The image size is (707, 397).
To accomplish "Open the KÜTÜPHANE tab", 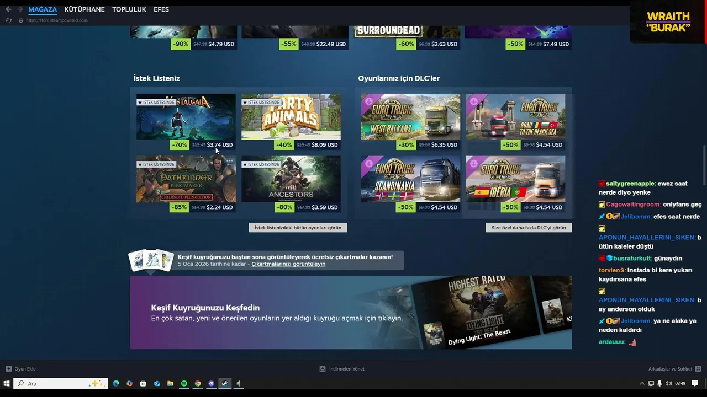I will 85,9.
